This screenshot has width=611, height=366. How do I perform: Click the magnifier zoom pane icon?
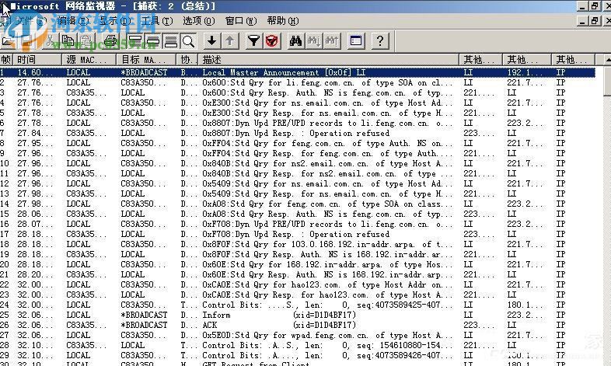(187, 40)
